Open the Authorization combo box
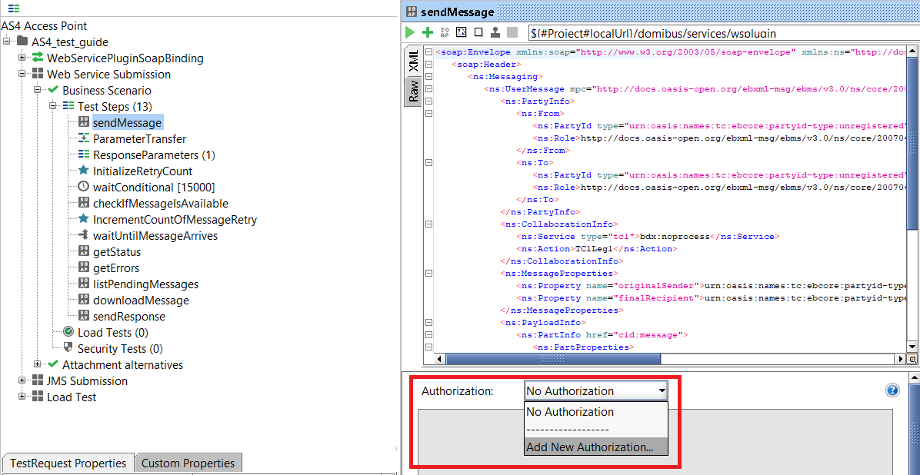This screenshot has width=920, height=475. [x=596, y=390]
